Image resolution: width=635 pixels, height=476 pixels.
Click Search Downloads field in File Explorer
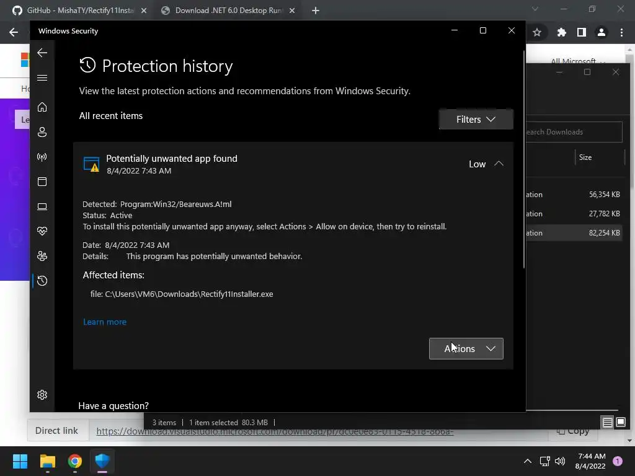point(574,132)
